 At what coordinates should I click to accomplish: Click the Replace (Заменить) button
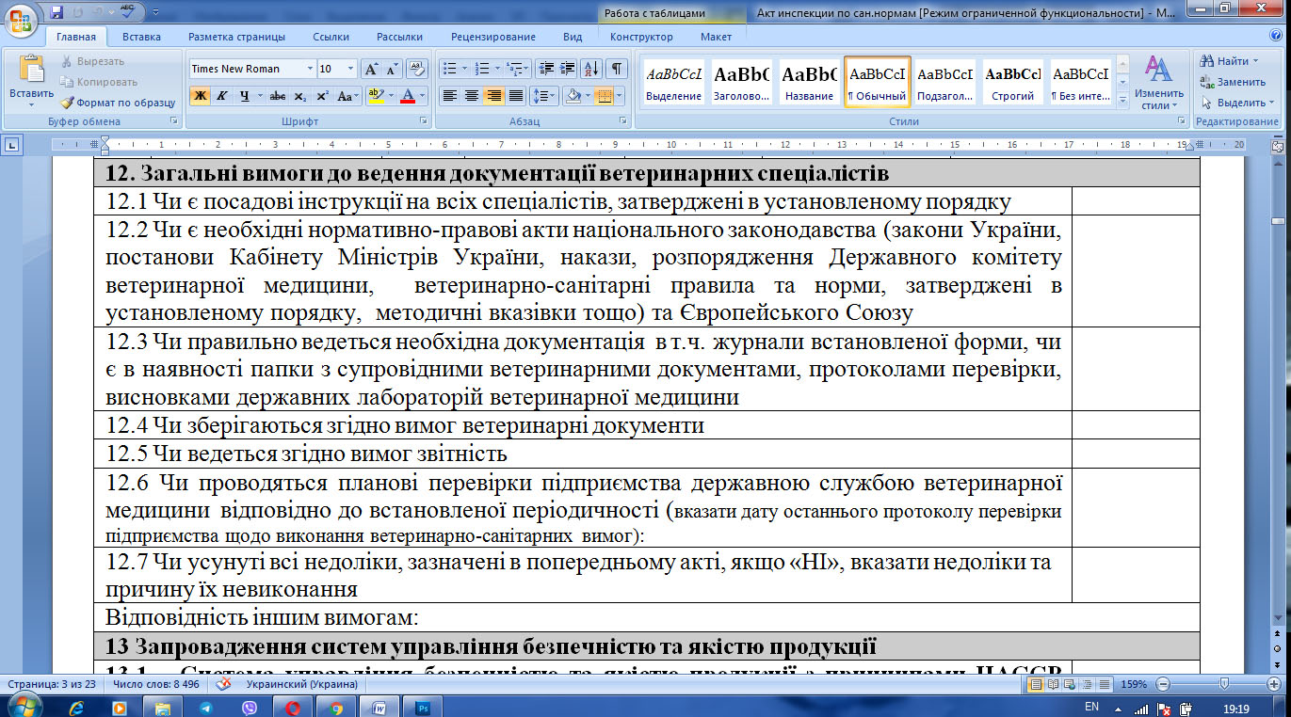(1234, 82)
